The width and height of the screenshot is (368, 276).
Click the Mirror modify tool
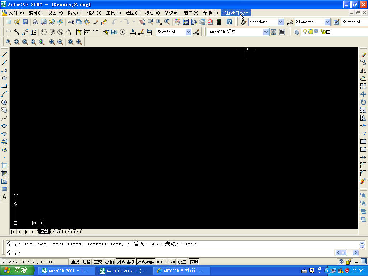coord(363,71)
